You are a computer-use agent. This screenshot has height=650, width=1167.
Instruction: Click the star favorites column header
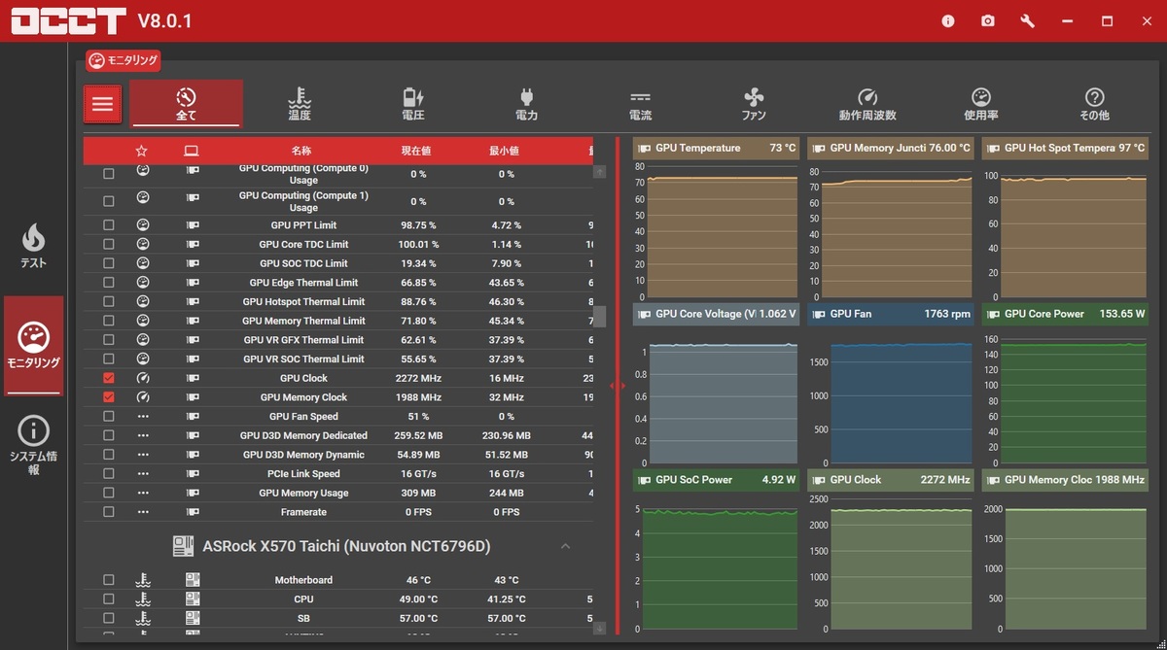(142, 151)
